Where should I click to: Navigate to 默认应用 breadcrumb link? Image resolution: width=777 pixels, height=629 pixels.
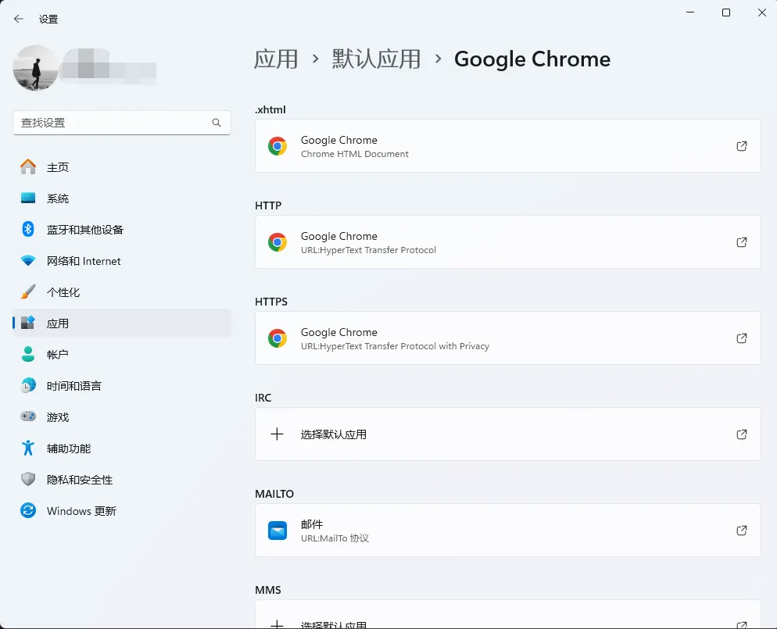point(376,59)
